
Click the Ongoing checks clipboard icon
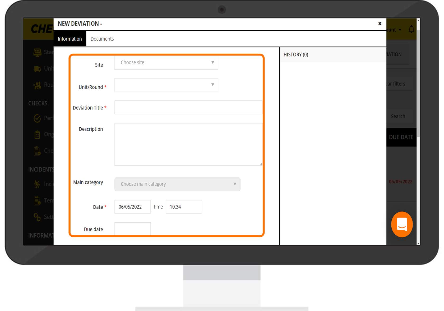pos(37,134)
